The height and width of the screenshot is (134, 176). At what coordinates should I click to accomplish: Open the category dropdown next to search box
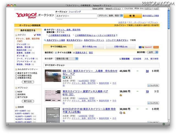coord(110,16)
